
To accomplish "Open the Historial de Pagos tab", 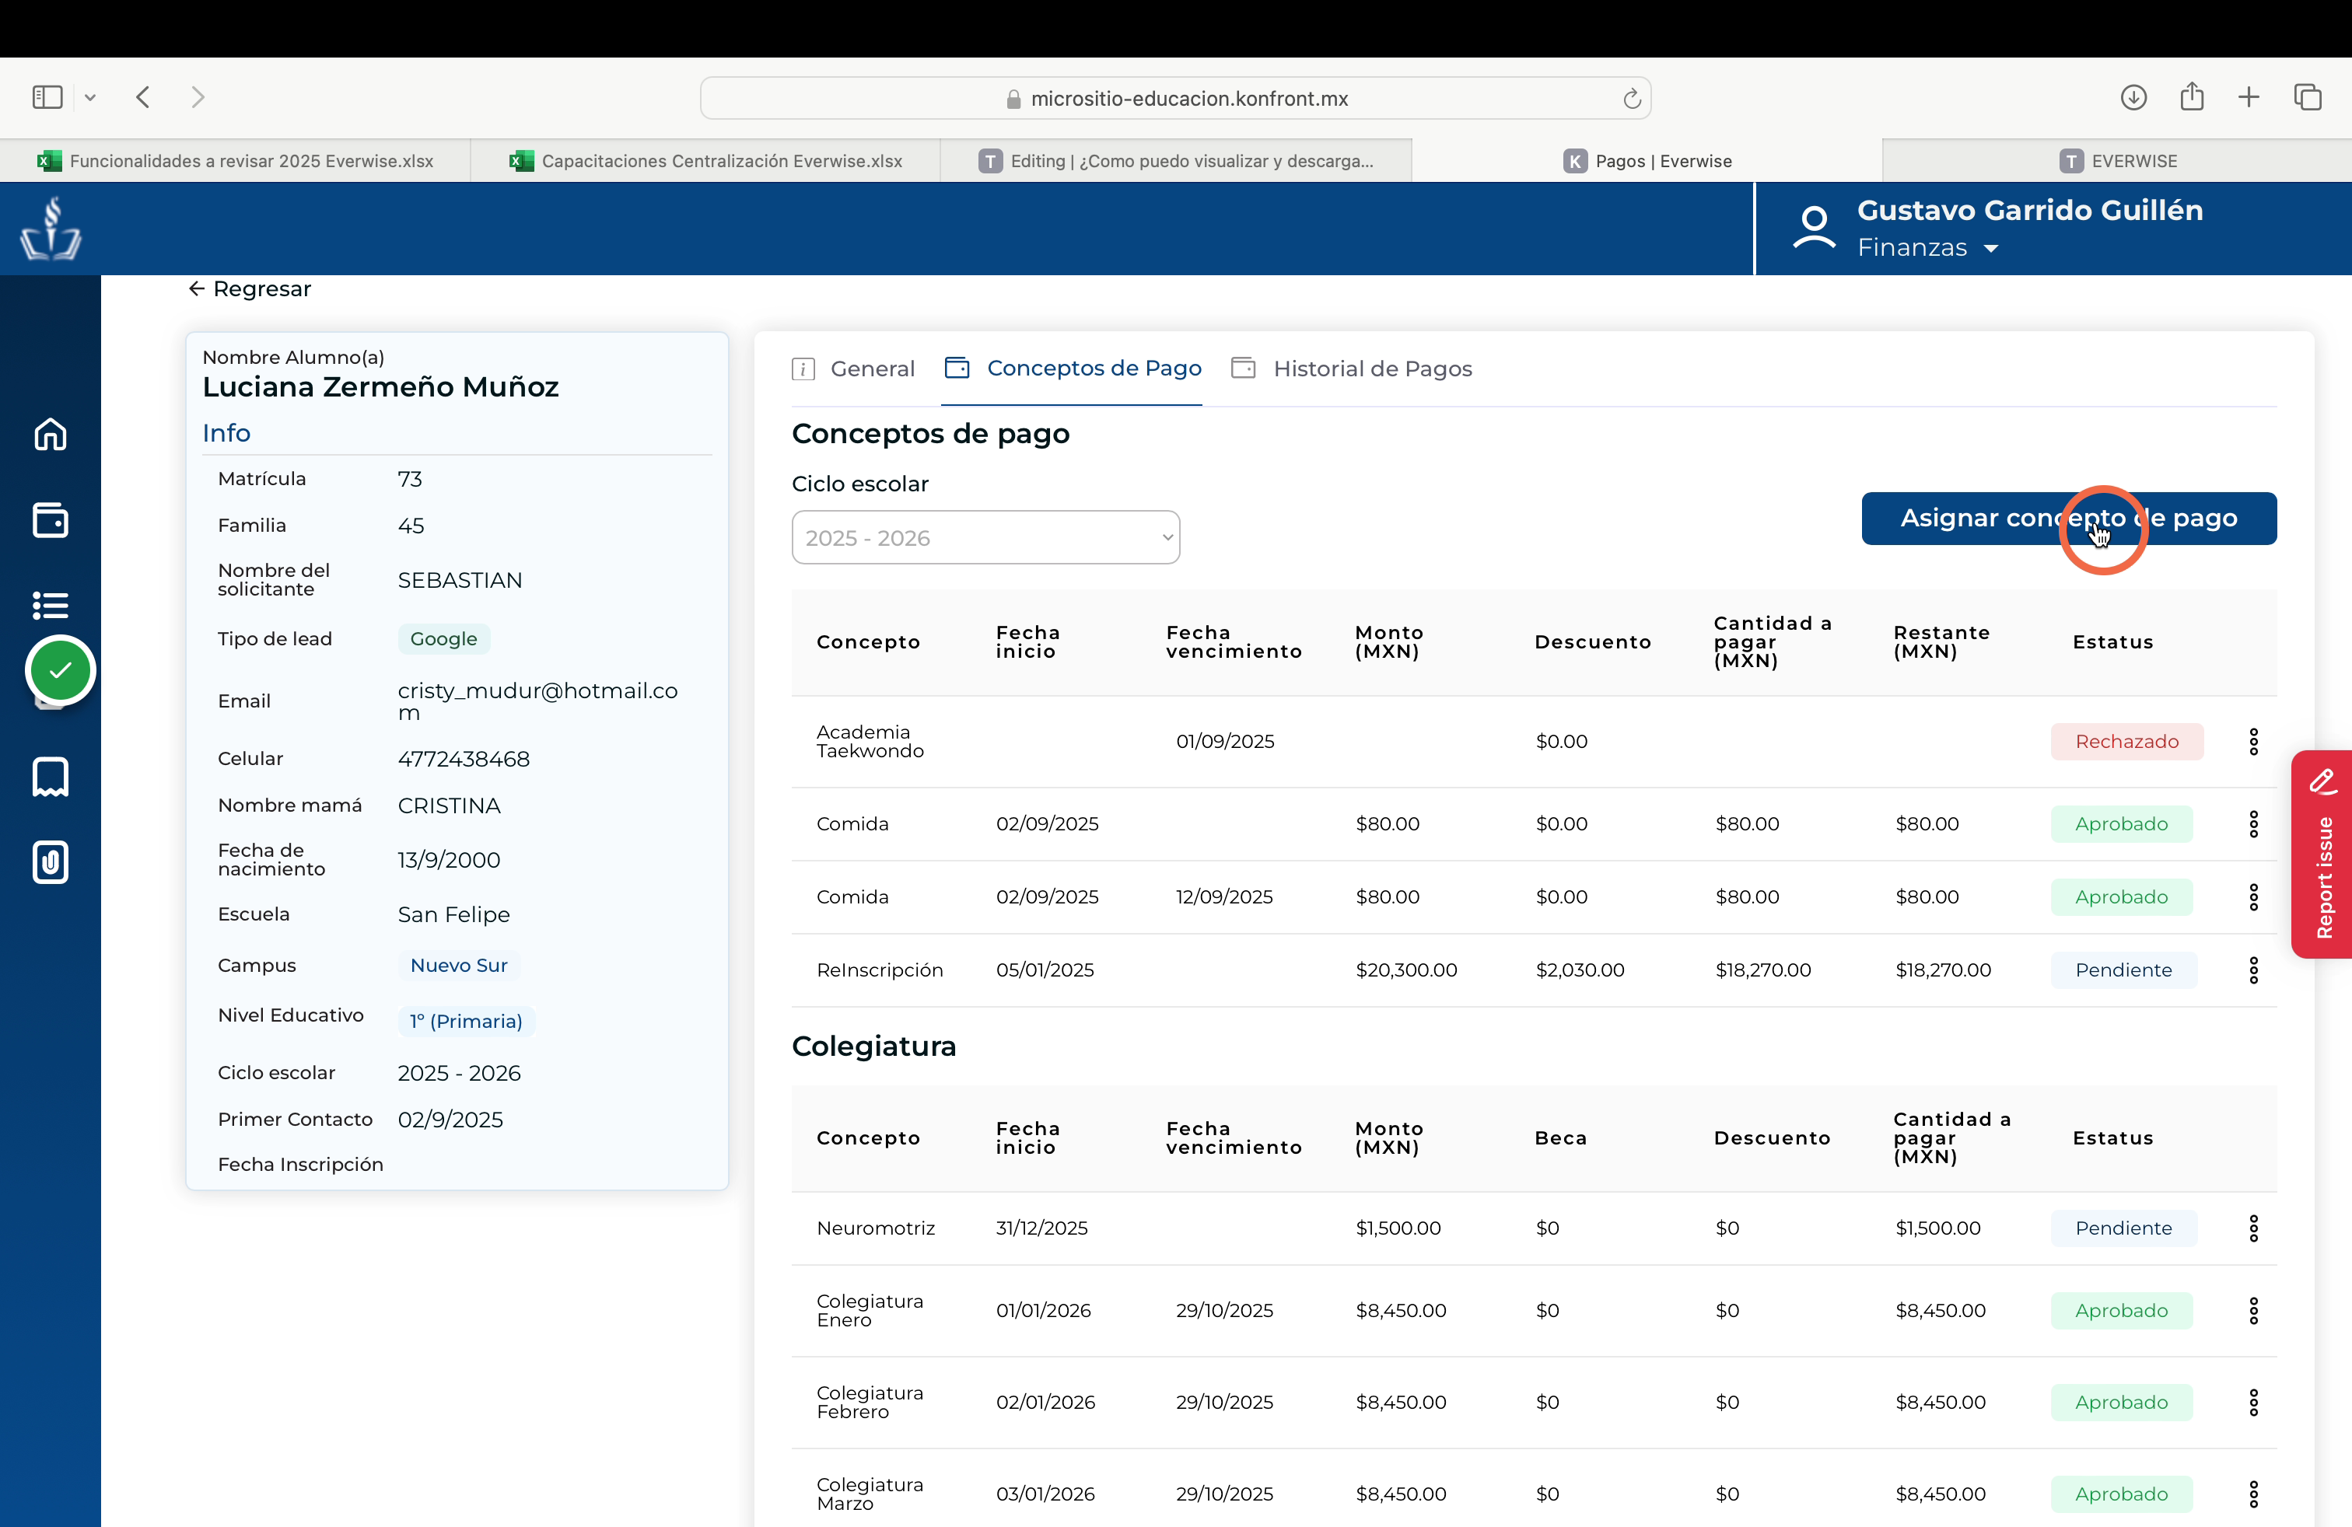I will [x=1351, y=369].
